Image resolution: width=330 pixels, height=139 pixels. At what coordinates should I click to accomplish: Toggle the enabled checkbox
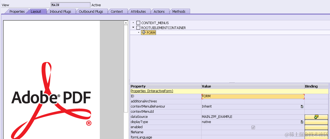[253, 127]
